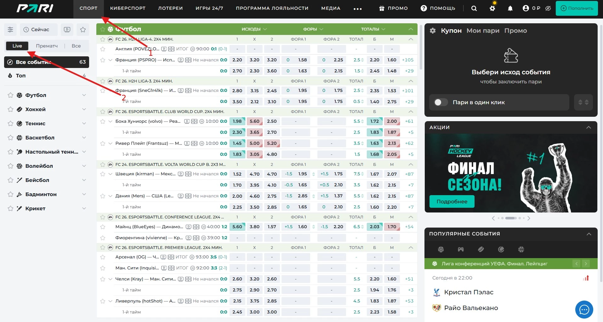Screen dimensions: 603x322
Task: Hide balance with crossed-eye icon
Action: (x=548, y=8)
